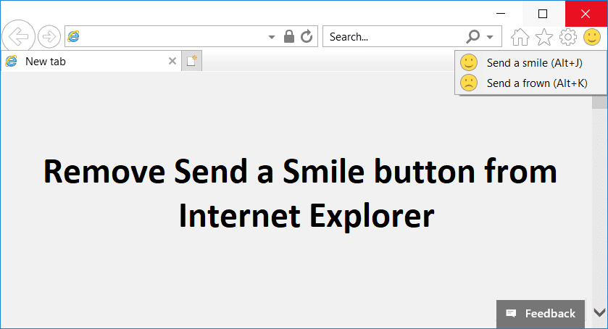This screenshot has height=329, width=608.
Task: Click the scrollbar down chevron arrow
Action: (x=599, y=312)
